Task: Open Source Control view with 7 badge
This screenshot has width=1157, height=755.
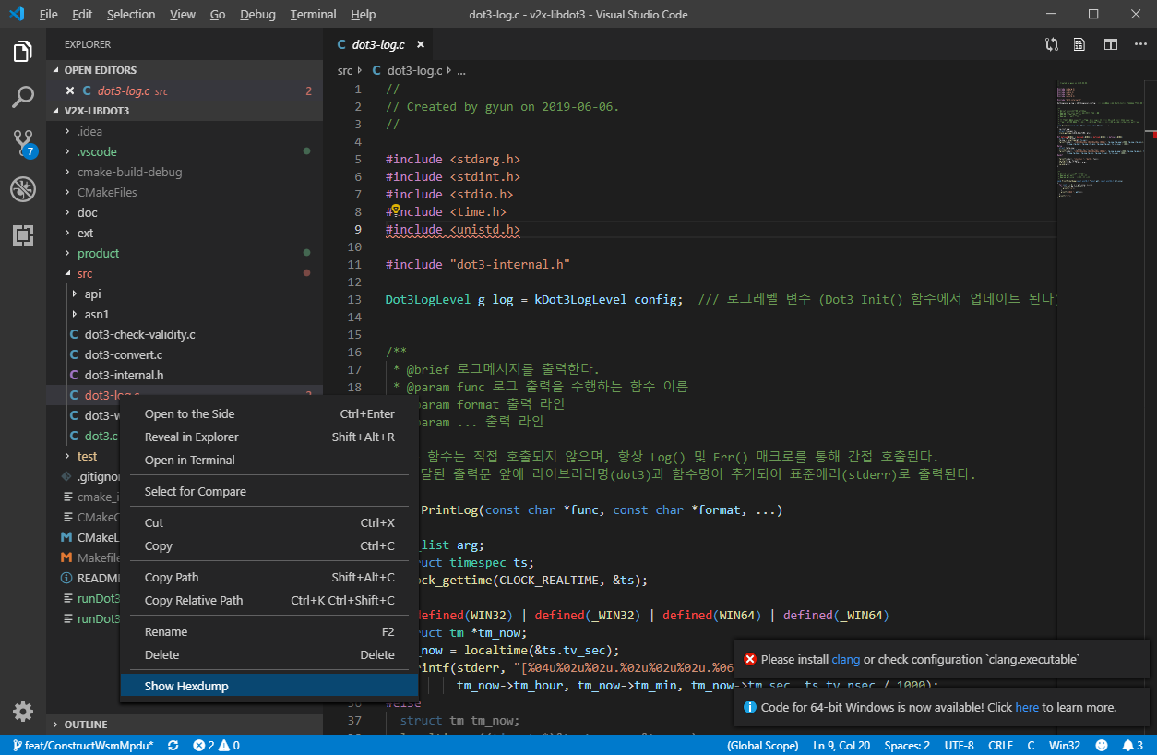Action: point(23,142)
